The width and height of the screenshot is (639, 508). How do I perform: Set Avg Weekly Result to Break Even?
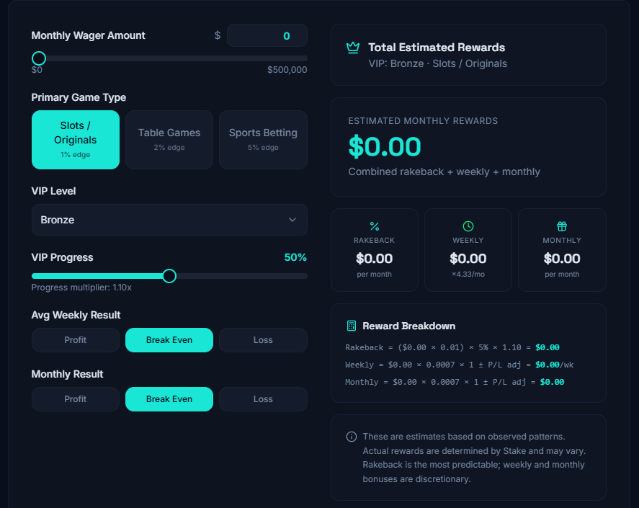click(169, 340)
